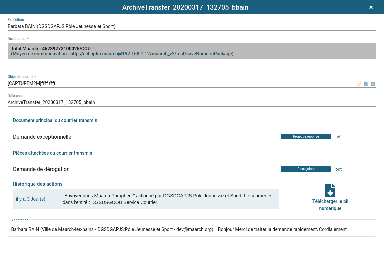Click the Télécharger le pli numérique link
The image size is (384, 262).
(x=330, y=205)
